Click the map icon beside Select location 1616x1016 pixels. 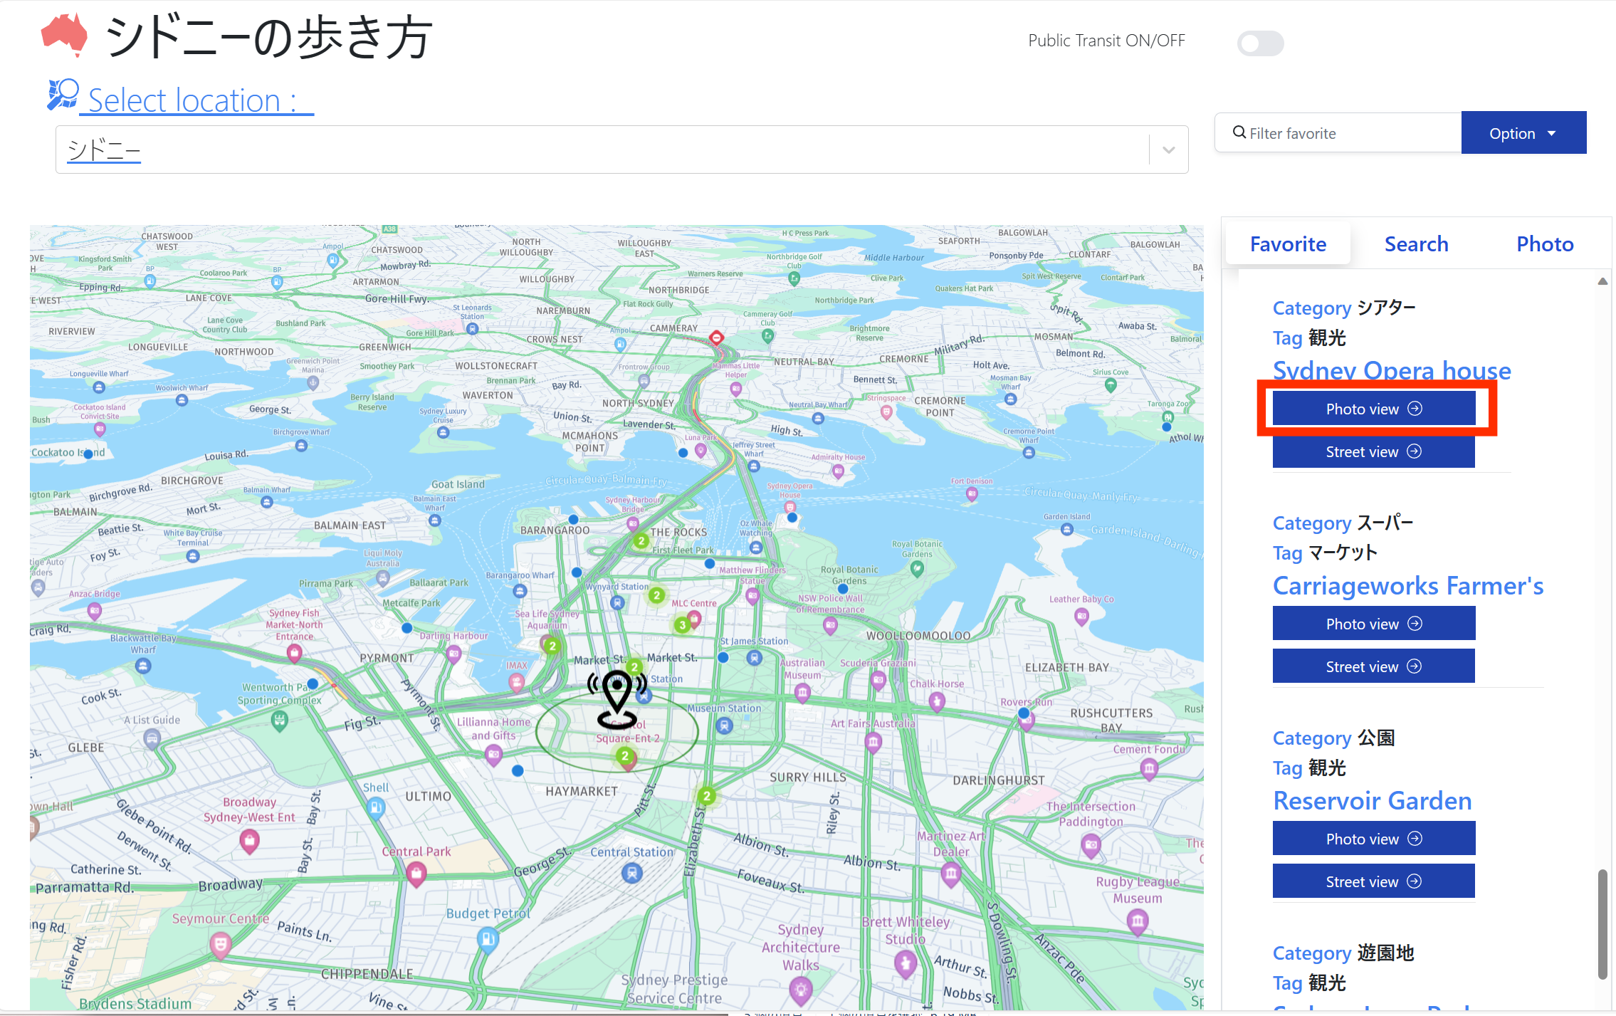click(x=62, y=93)
